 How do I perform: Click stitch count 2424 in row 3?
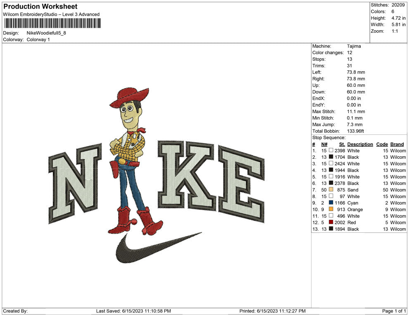click(340, 164)
